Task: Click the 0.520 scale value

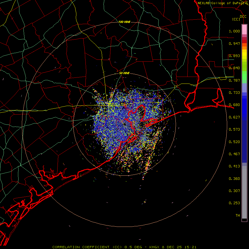Action: click(x=234, y=142)
